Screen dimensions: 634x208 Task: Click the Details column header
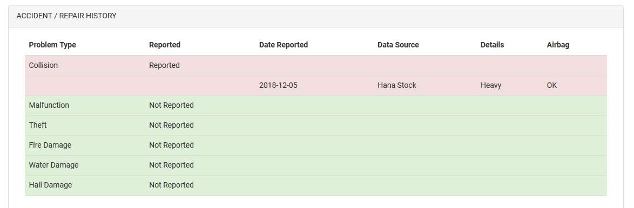(x=492, y=45)
